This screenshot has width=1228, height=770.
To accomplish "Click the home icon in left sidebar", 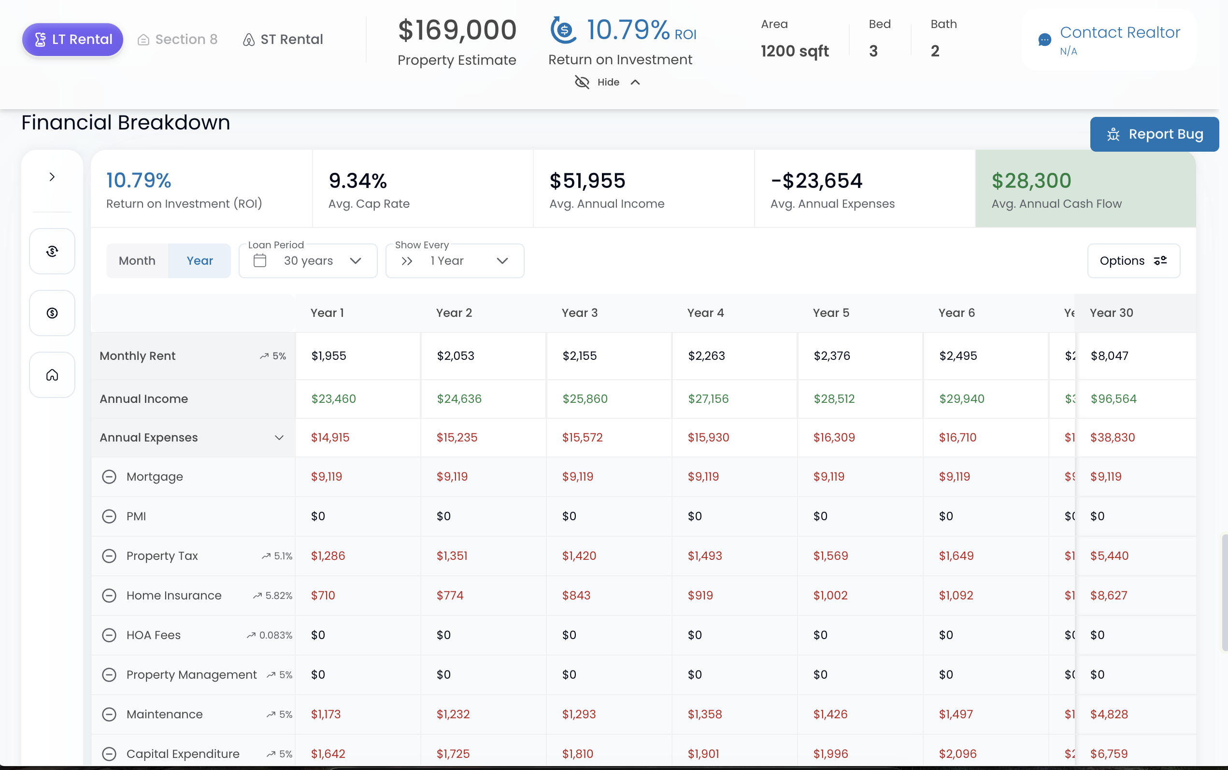I will pos(52,375).
